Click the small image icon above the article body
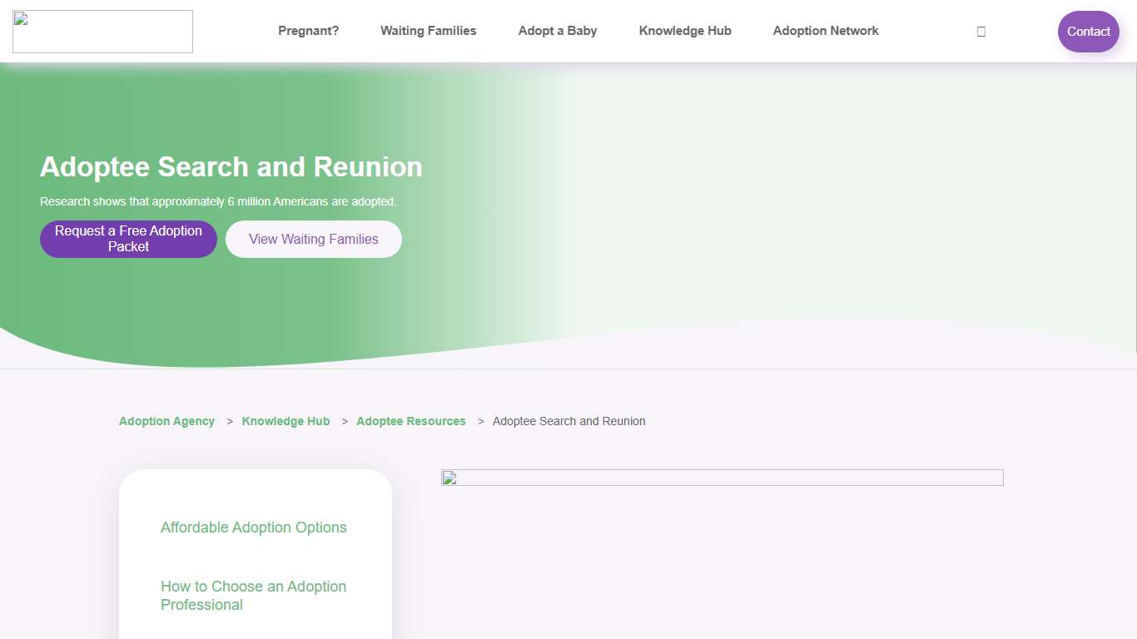 (449, 477)
